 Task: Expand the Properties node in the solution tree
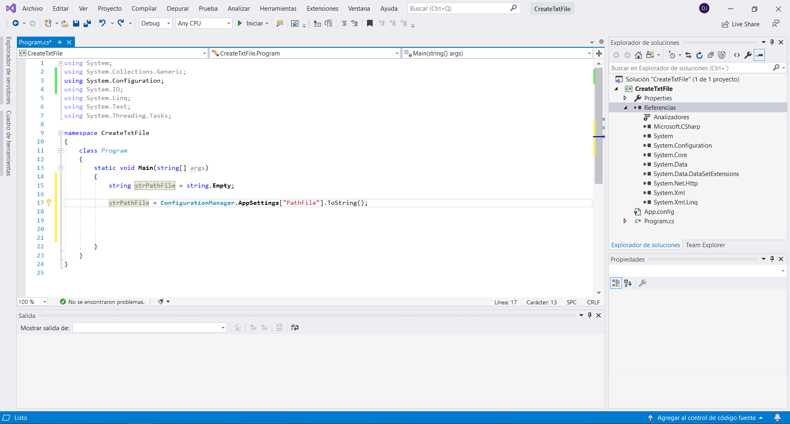tap(625, 98)
